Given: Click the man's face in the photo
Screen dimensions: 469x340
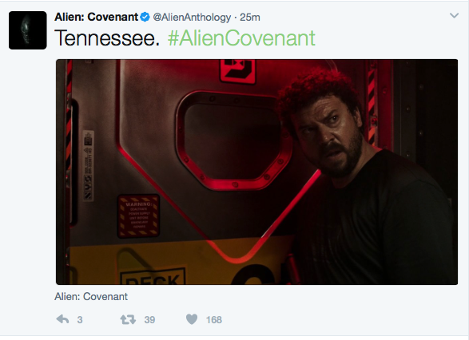Looking at the screenshot, I should pos(329,135).
